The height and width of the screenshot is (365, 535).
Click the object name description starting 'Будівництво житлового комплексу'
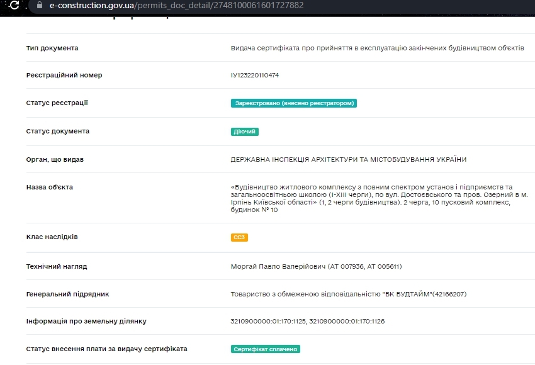pyautogui.click(x=379, y=198)
